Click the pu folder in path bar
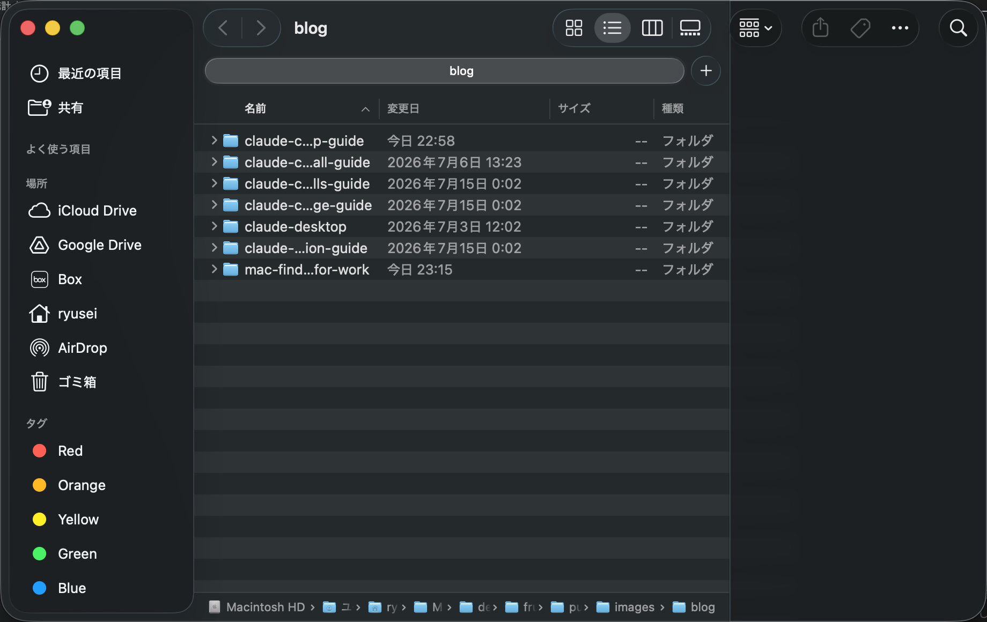This screenshot has height=622, width=987. tap(566, 607)
